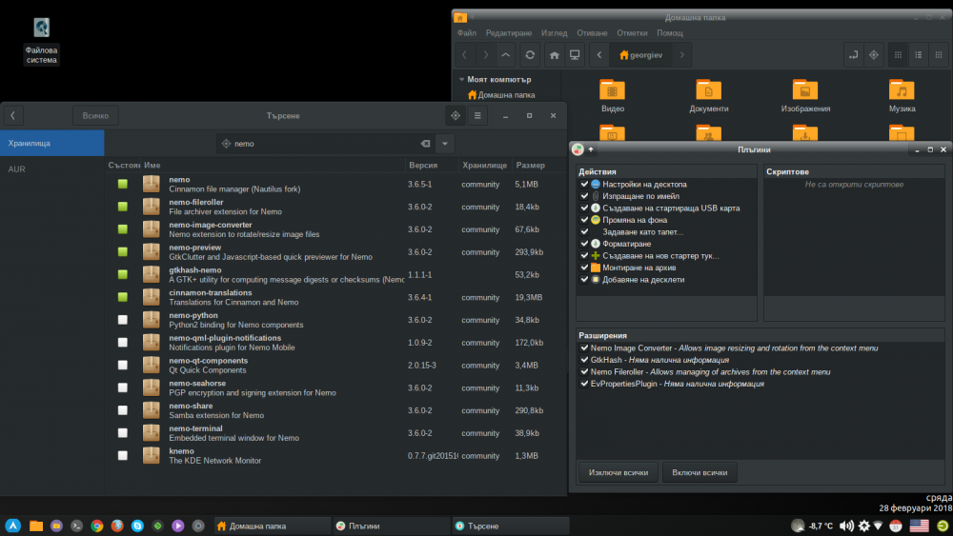
Task: Toggle the nemo-share package state box
Action: (123, 409)
